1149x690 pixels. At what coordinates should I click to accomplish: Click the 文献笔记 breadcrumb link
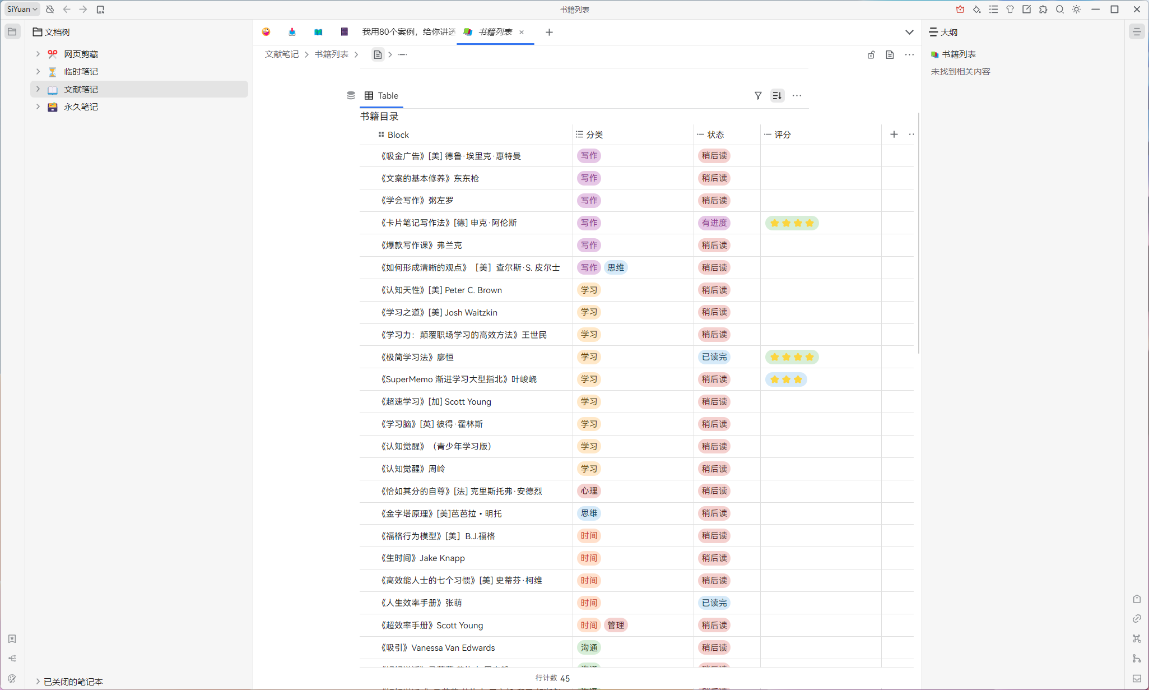(282, 54)
